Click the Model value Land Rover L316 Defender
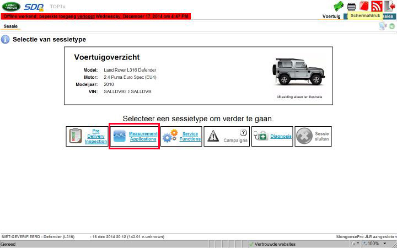 click(130, 70)
